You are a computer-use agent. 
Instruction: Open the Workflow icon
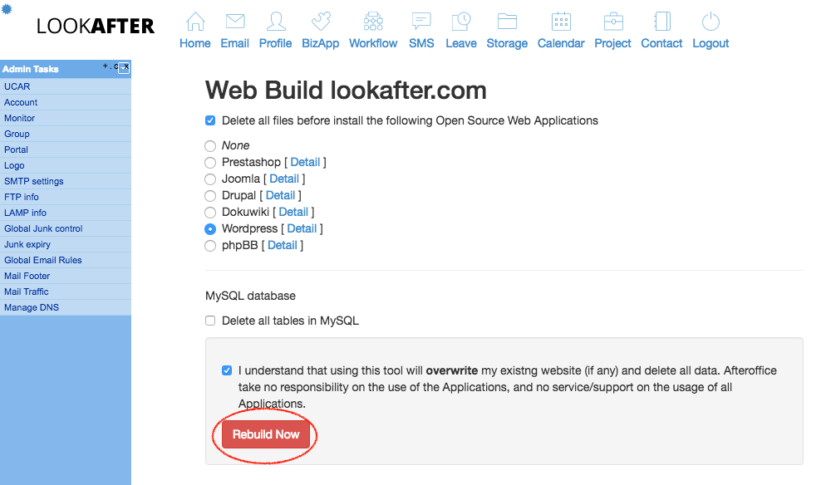point(373,22)
